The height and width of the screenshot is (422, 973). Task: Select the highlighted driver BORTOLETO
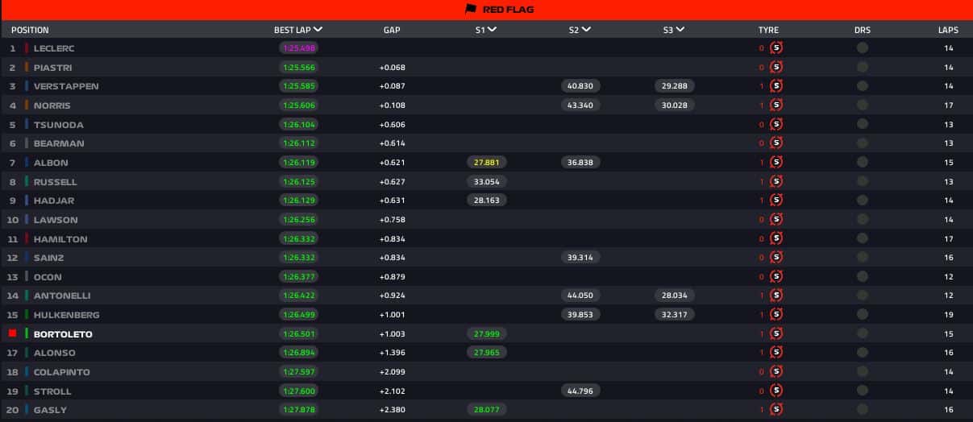tap(63, 334)
